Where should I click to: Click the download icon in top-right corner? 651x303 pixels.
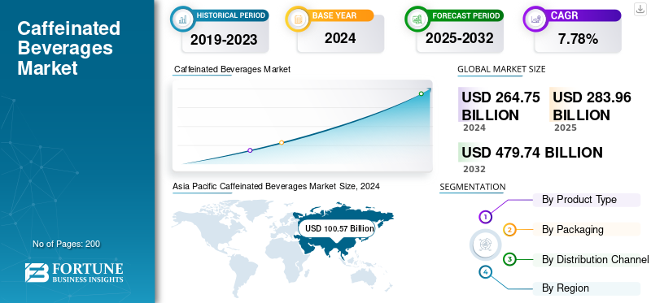(x=640, y=9)
